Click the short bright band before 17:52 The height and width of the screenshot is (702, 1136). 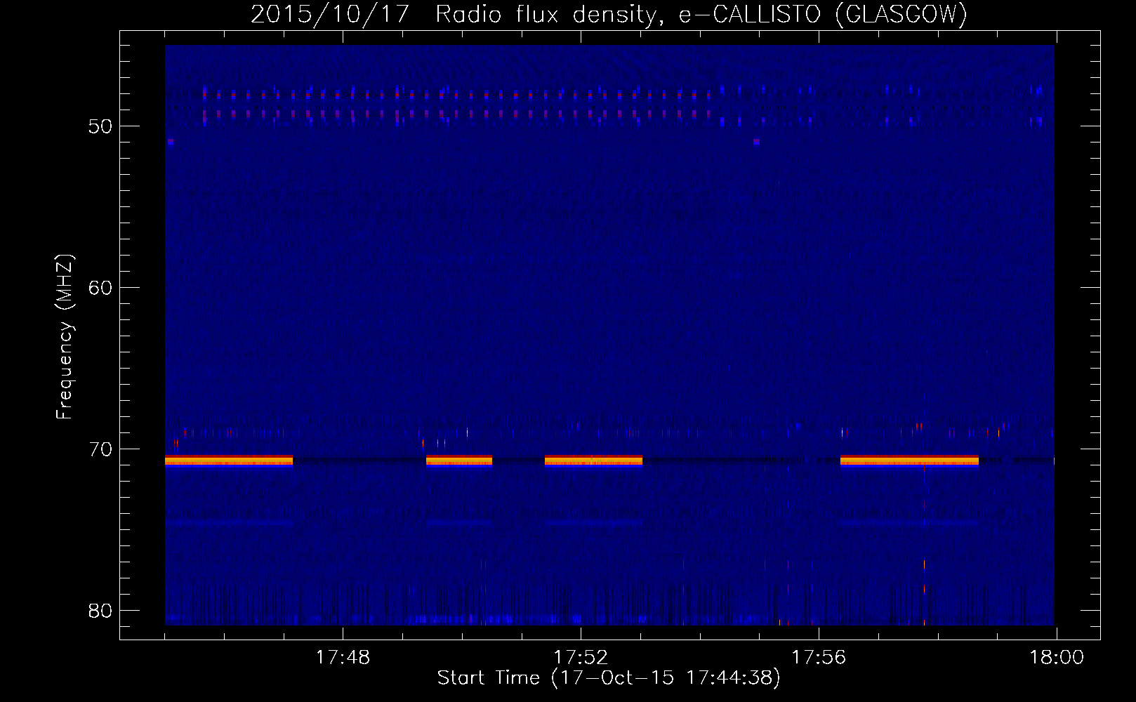(459, 461)
